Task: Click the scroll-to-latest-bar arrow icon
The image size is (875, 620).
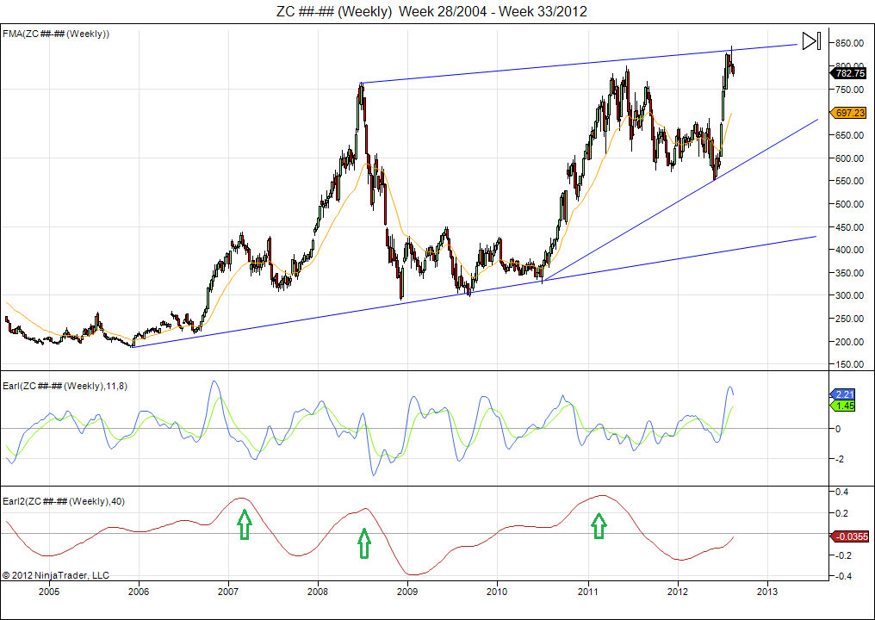Action: pyautogui.click(x=810, y=41)
